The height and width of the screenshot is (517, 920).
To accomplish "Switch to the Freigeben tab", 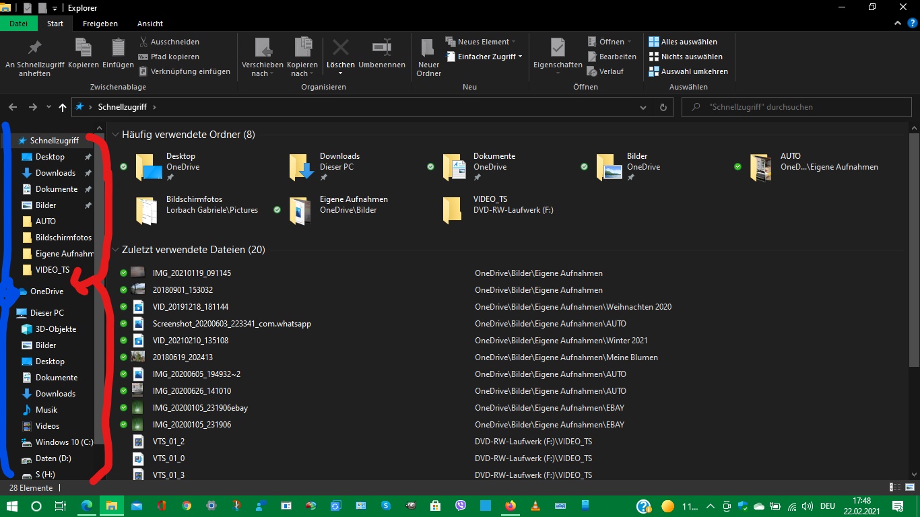I will 100,24.
